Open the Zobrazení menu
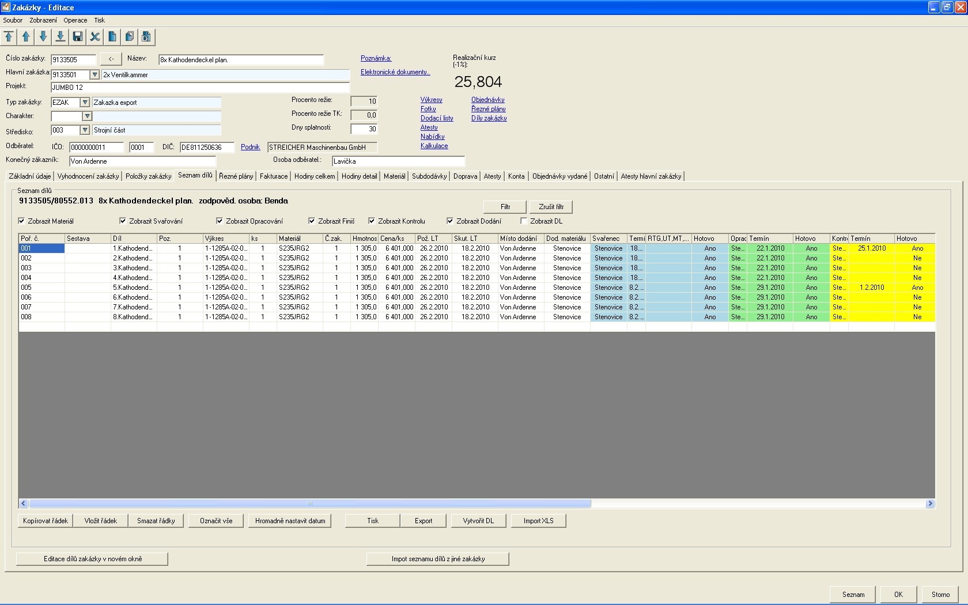Screen dimensions: 968x605 click(x=43, y=20)
